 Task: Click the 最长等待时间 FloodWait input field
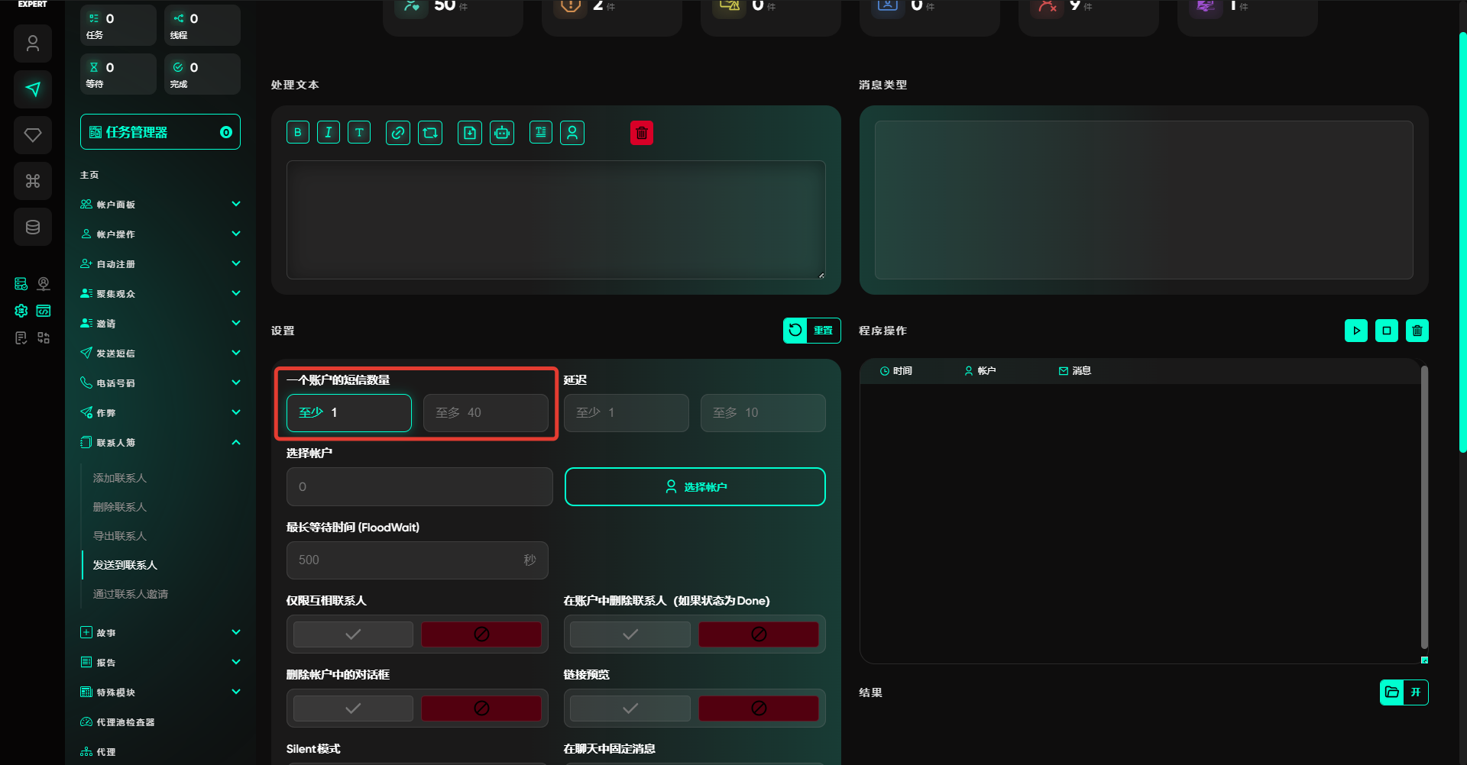pos(405,560)
